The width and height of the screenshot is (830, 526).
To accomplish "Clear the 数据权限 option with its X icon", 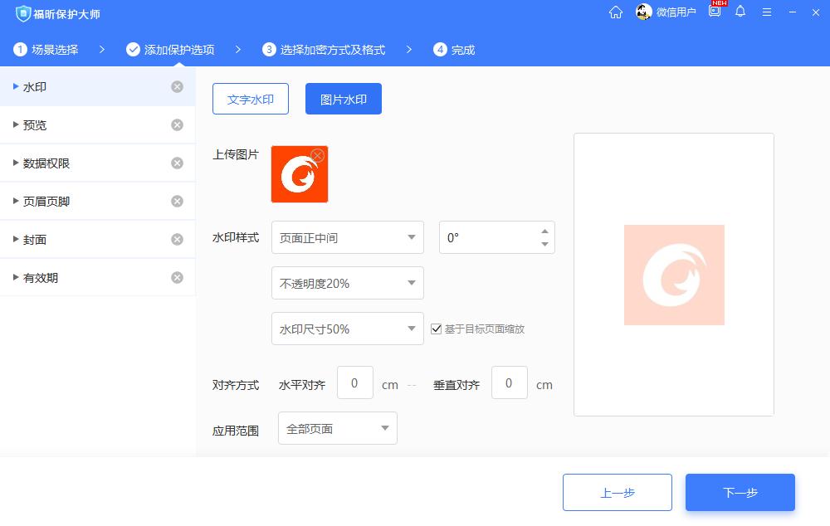I will pyautogui.click(x=177, y=163).
